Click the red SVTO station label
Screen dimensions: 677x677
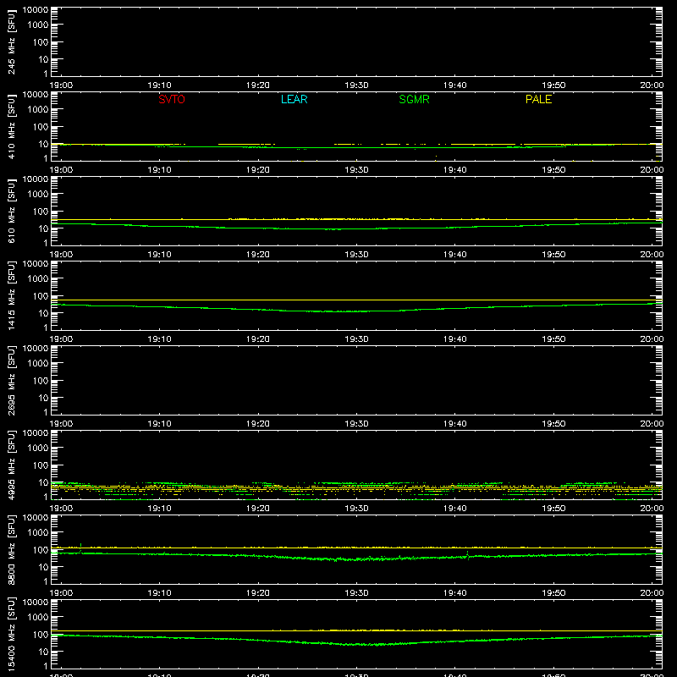[x=172, y=99]
